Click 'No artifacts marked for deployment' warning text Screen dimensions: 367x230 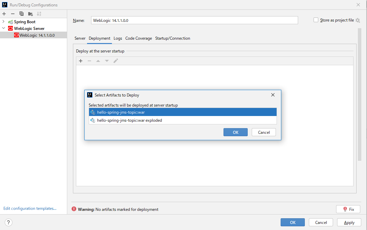pos(127,209)
